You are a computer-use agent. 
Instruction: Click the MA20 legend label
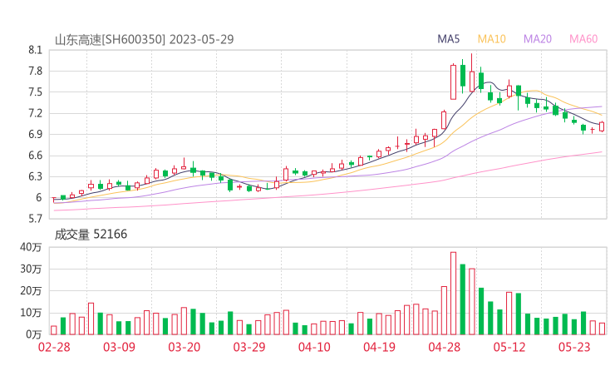click(538, 39)
